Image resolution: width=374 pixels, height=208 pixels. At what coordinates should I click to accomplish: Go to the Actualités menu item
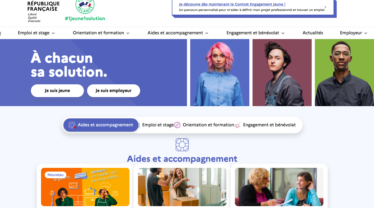313,33
